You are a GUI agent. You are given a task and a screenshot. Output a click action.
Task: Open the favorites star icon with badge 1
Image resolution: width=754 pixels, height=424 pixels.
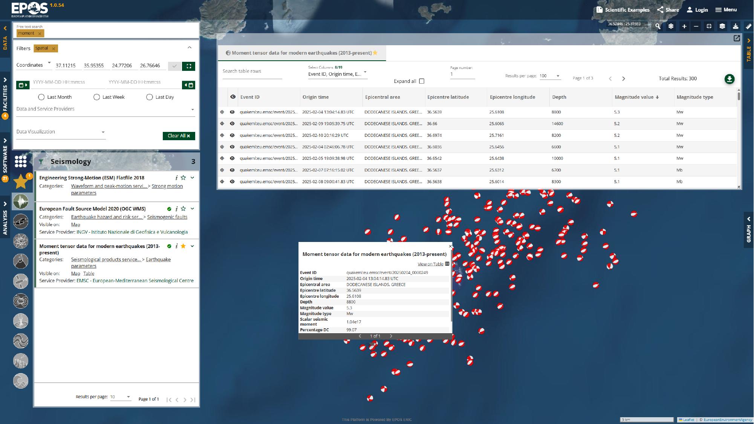[21, 181]
